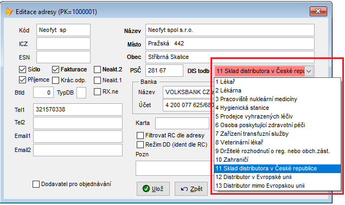Click the PSČ postal code field
345x205 pixels.
coord(164,70)
